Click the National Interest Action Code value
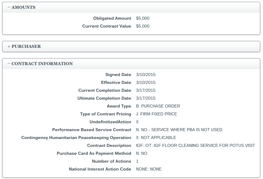Image resolution: width=263 pixels, height=179 pixels. (x=149, y=169)
